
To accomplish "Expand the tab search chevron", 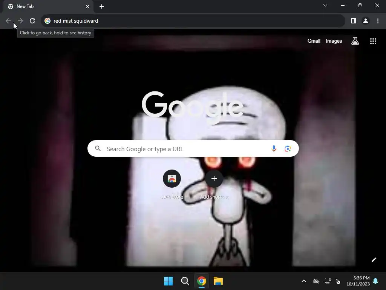I will [x=325, y=5].
